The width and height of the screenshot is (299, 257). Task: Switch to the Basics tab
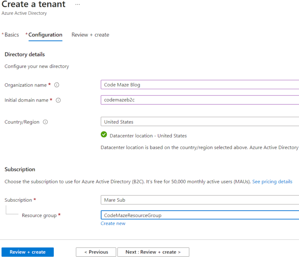point(12,35)
